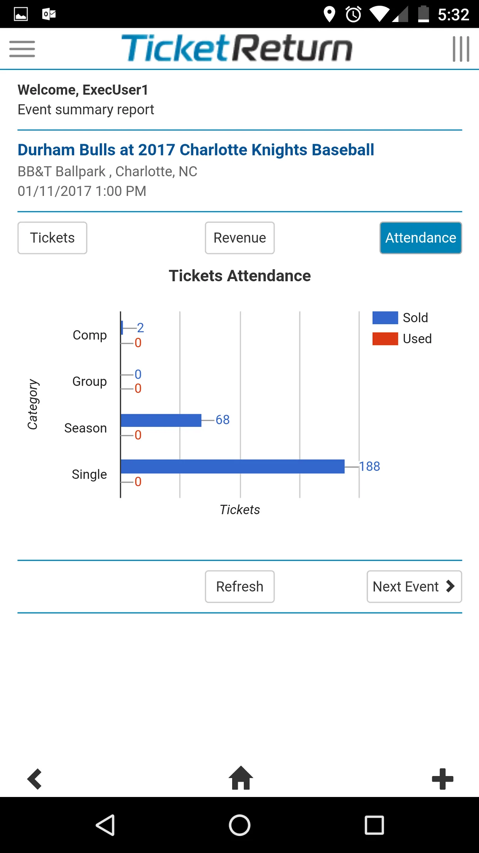Switch to the Tickets tab
The height and width of the screenshot is (853, 479).
click(x=52, y=238)
